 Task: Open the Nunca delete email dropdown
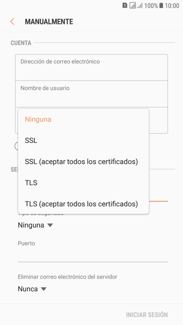(32, 289)
